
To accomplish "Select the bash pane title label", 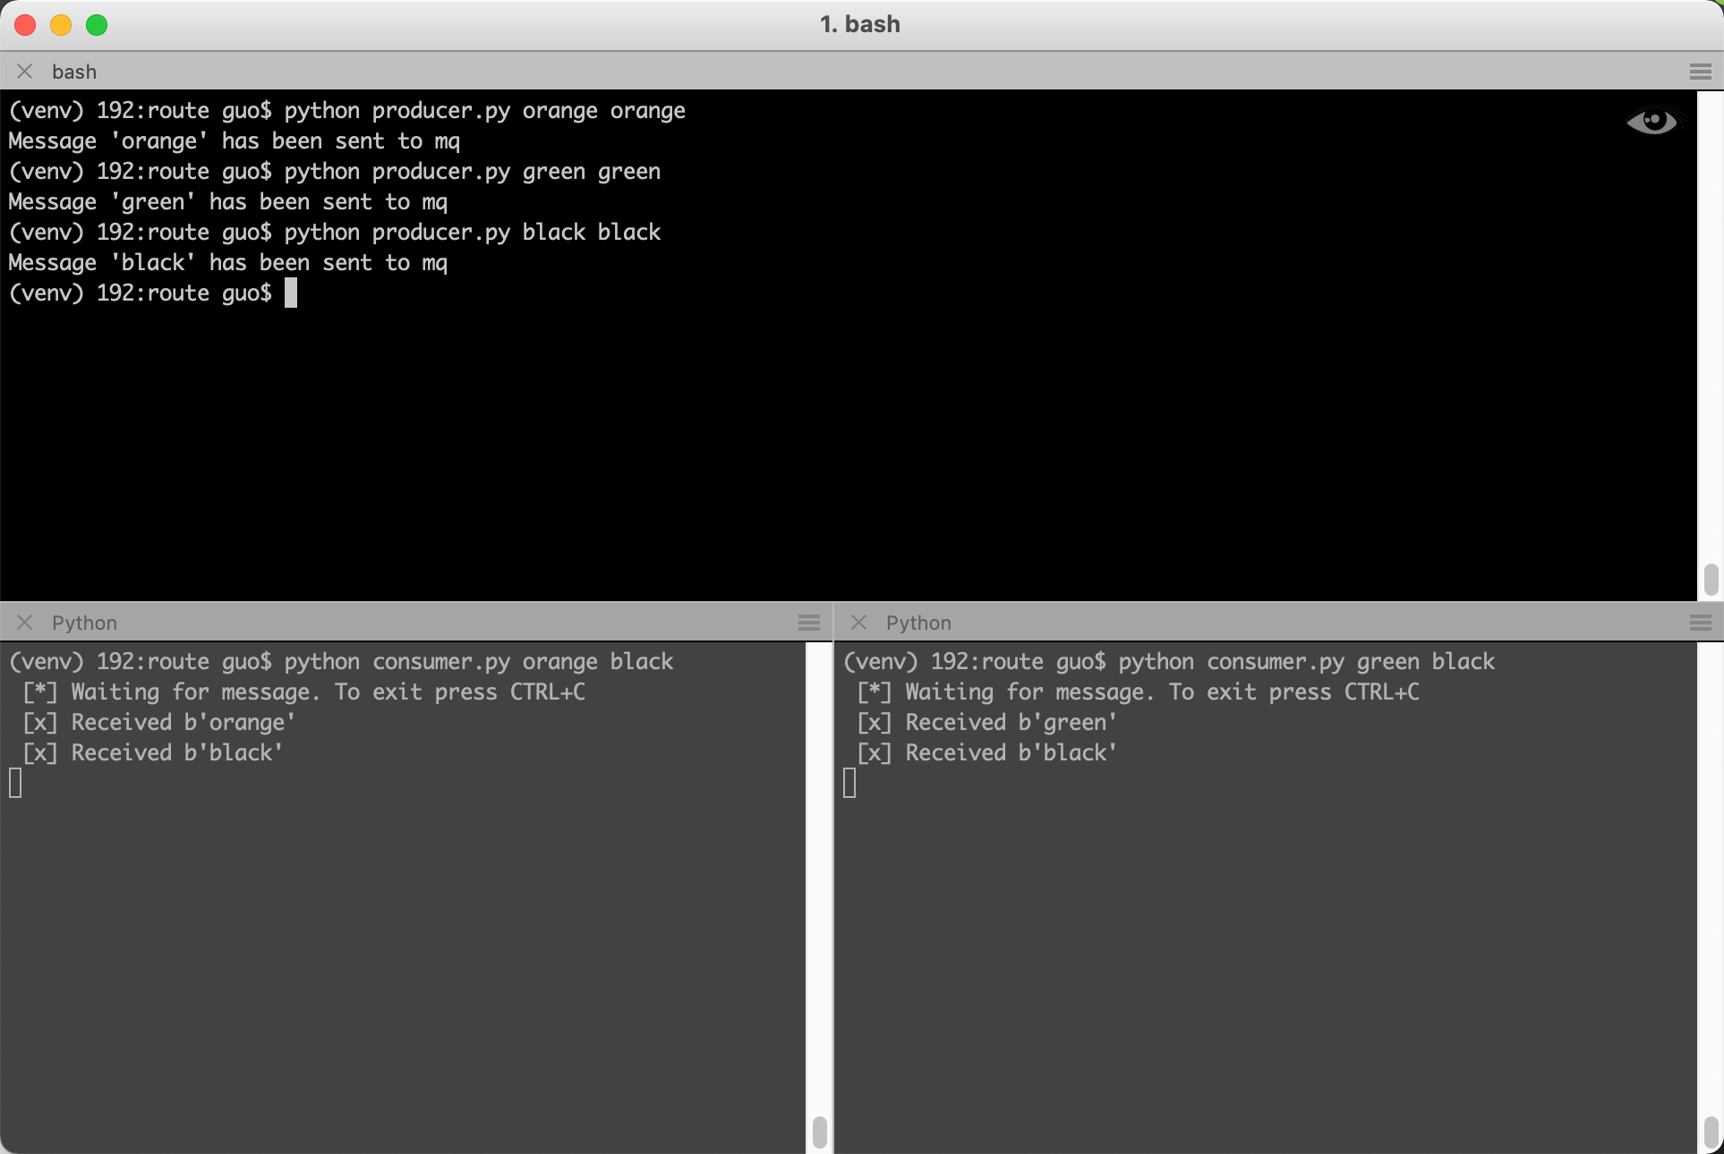I will [x=74, y=72].
